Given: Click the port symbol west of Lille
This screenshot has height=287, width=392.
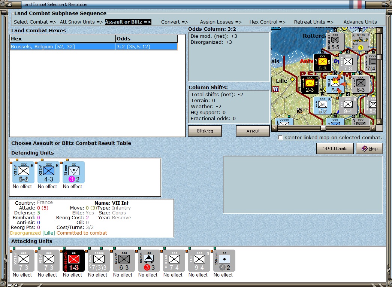Looking at the screenshot, I should coord(275,89).
